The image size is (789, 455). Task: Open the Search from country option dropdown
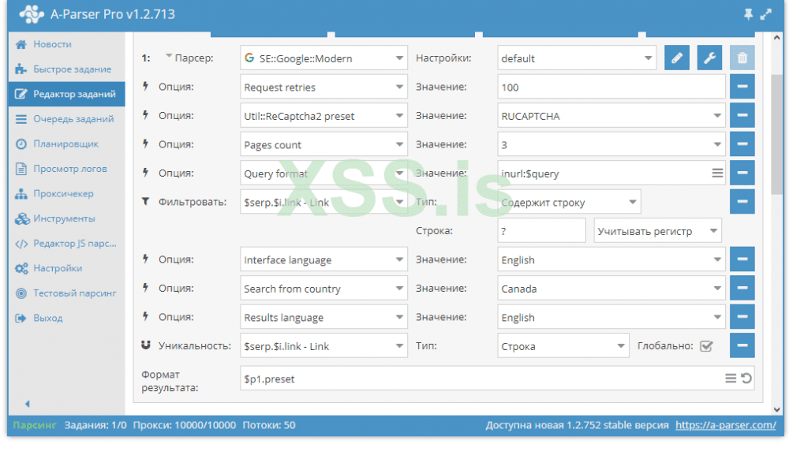(x=323, y=288)
